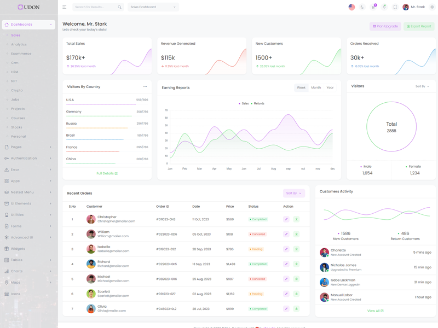Image resolution: width=438 pixels, height=328 pixels.
Task: Click the Search for Results field
Action: pyautogui.click(x=95, y=7)
